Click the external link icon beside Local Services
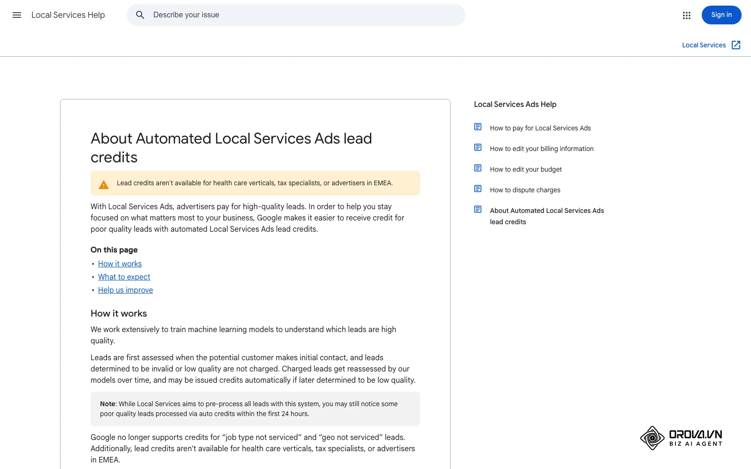751x469 pixels. click(736, 45)
